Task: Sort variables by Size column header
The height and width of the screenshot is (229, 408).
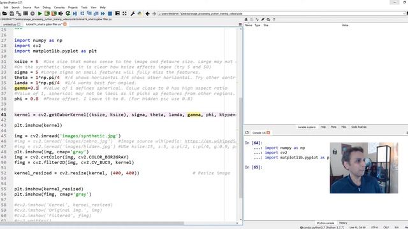Action: point(266,25)
